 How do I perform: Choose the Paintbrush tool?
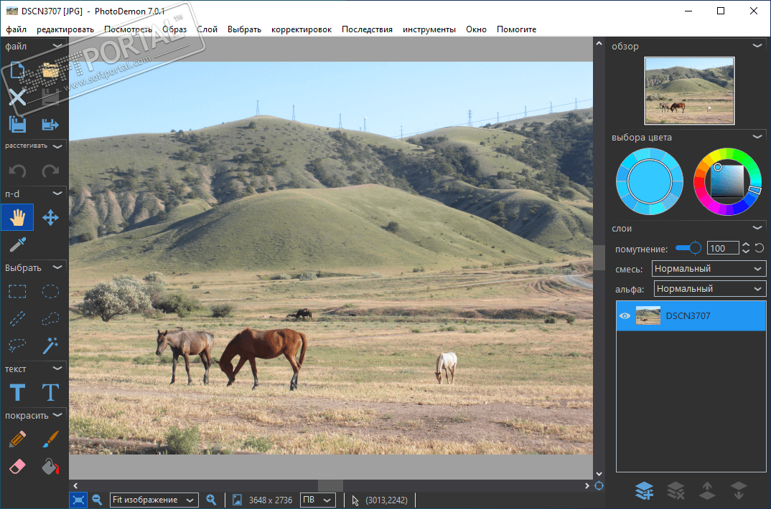[x=50, y=439]
